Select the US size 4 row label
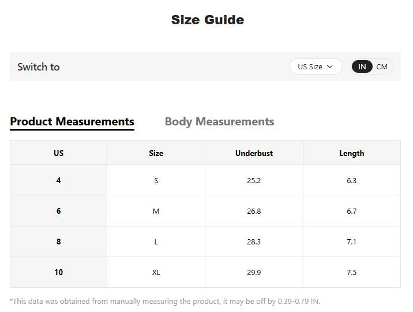The width and height of the screenshot is (413, 312). (58, 180)
